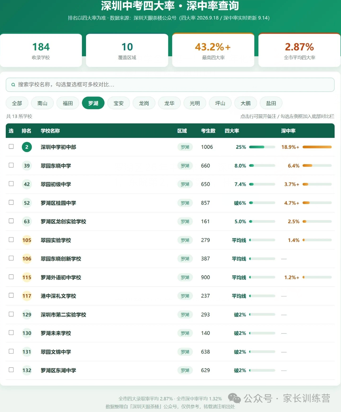Tick the checkbox for 深圳市第二实验学校
Image resolution: width=341 pixels, height=412 pixels.
pyautogui.click(x=11, y=314)
